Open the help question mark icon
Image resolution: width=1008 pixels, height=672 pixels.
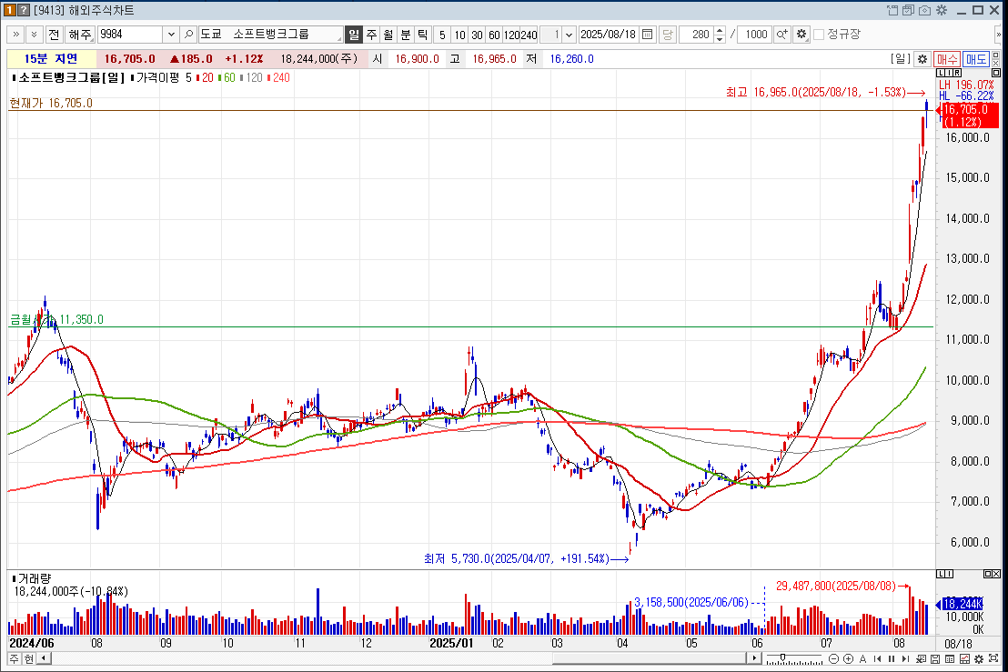25,10
